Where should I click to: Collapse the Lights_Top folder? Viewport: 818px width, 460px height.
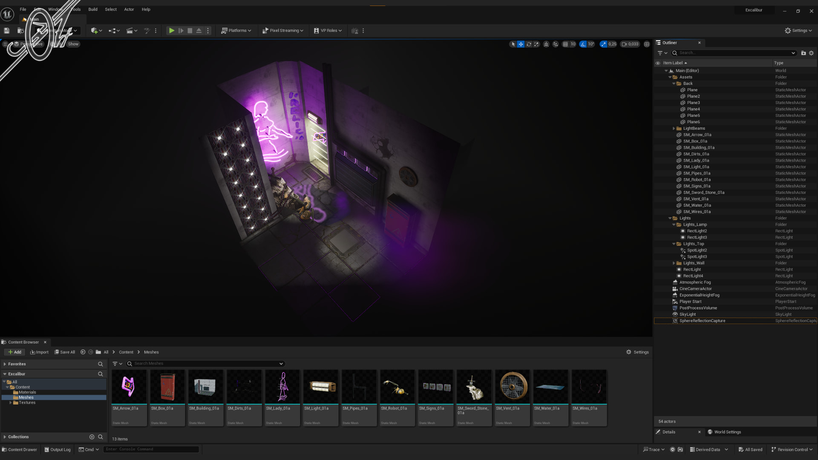[x=674, y=244]
